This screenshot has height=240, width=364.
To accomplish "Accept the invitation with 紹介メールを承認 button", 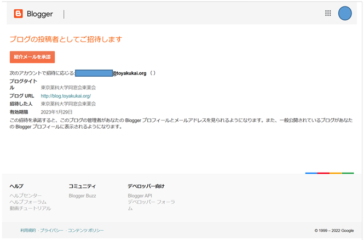I will (32, 57).
